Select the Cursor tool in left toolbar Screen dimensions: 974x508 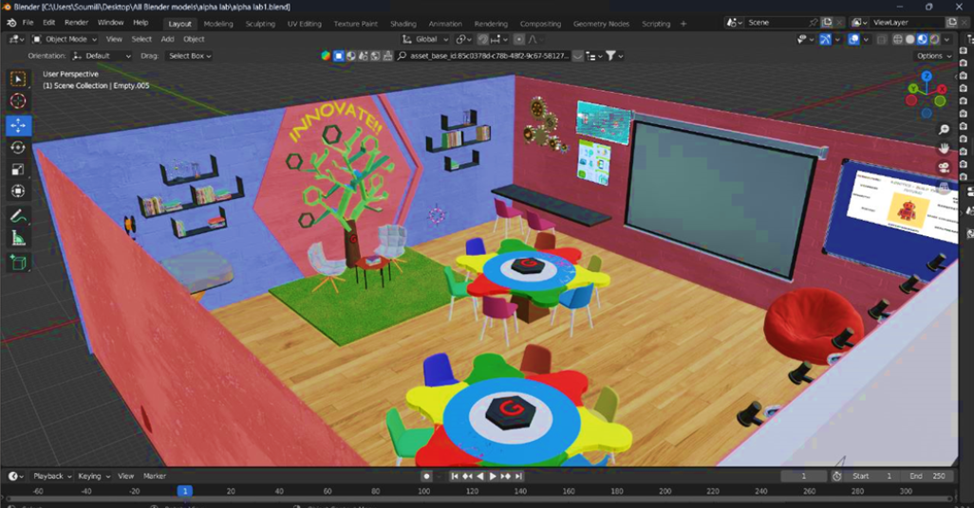click(x=19, y=100)
